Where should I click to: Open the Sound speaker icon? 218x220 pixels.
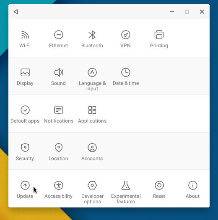click(x=59, y=72)
